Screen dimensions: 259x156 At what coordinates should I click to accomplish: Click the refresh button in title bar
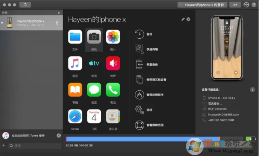(x=25, y=5)
